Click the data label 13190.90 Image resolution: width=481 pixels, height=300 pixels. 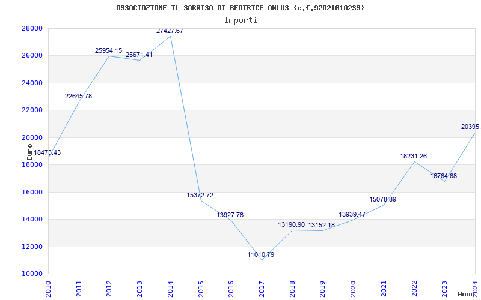coord(292,224)
